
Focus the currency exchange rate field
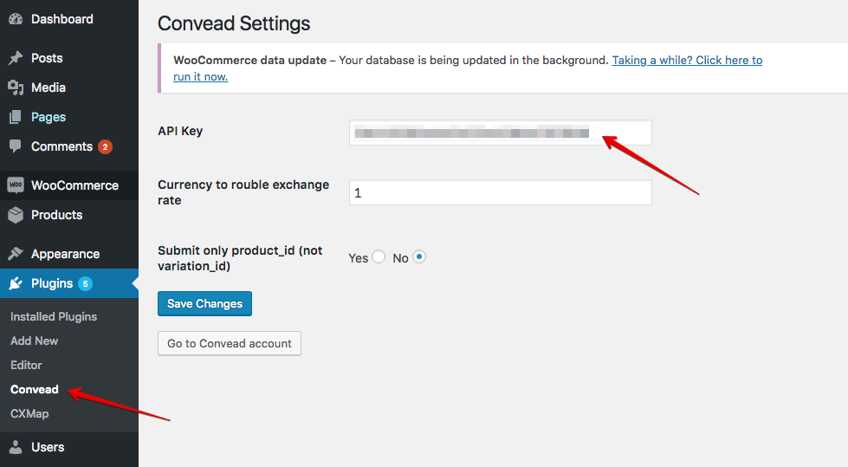[x=501, y=192]
